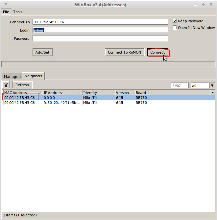Sort by MAC Address column header

[23, 93]
